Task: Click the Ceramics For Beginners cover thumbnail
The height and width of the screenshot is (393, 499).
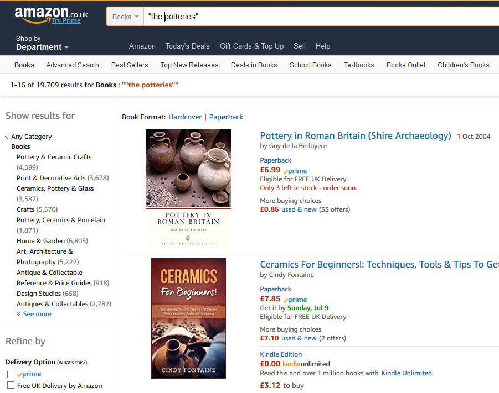Action: point(188,318)
